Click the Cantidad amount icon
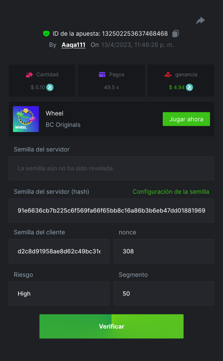 coord(29,75)
